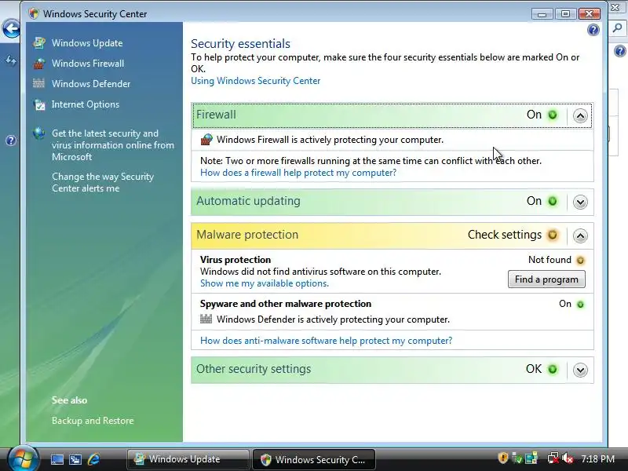Click the Windows Defender icon next to actively protecting text
This screenshot has width=628, height=471.
(x=206, y=319)
